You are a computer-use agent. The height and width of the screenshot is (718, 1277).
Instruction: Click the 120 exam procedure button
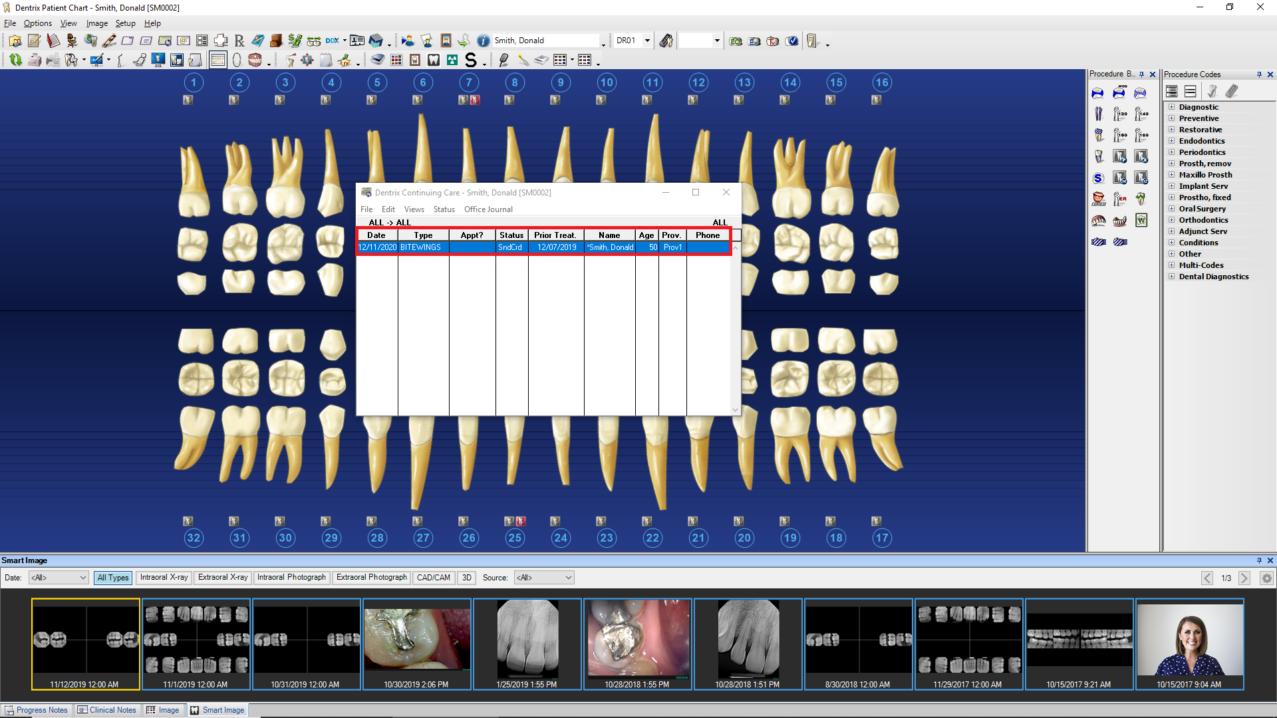(x=1119, y=114)
